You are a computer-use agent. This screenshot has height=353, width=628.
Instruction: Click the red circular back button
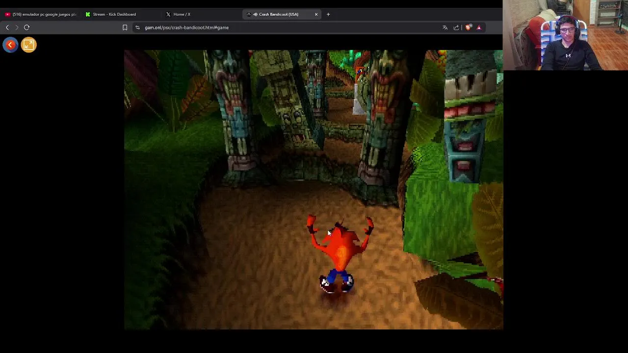[x=10, y=45]
